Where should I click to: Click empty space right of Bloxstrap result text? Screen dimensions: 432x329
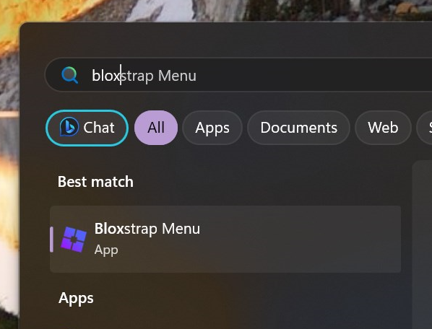click(301, 239)
